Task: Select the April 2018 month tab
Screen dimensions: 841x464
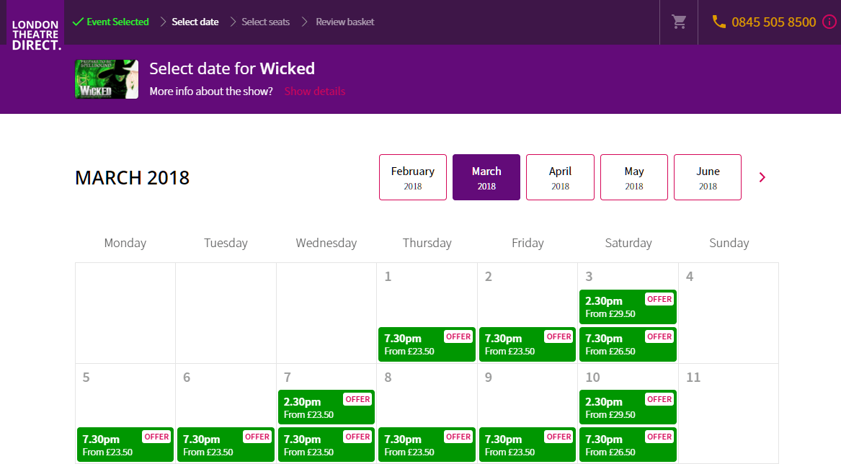Action: (560, 177)
